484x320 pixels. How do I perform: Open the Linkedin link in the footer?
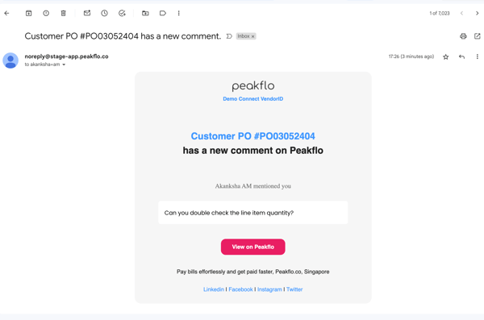click(x=214, y=289)
